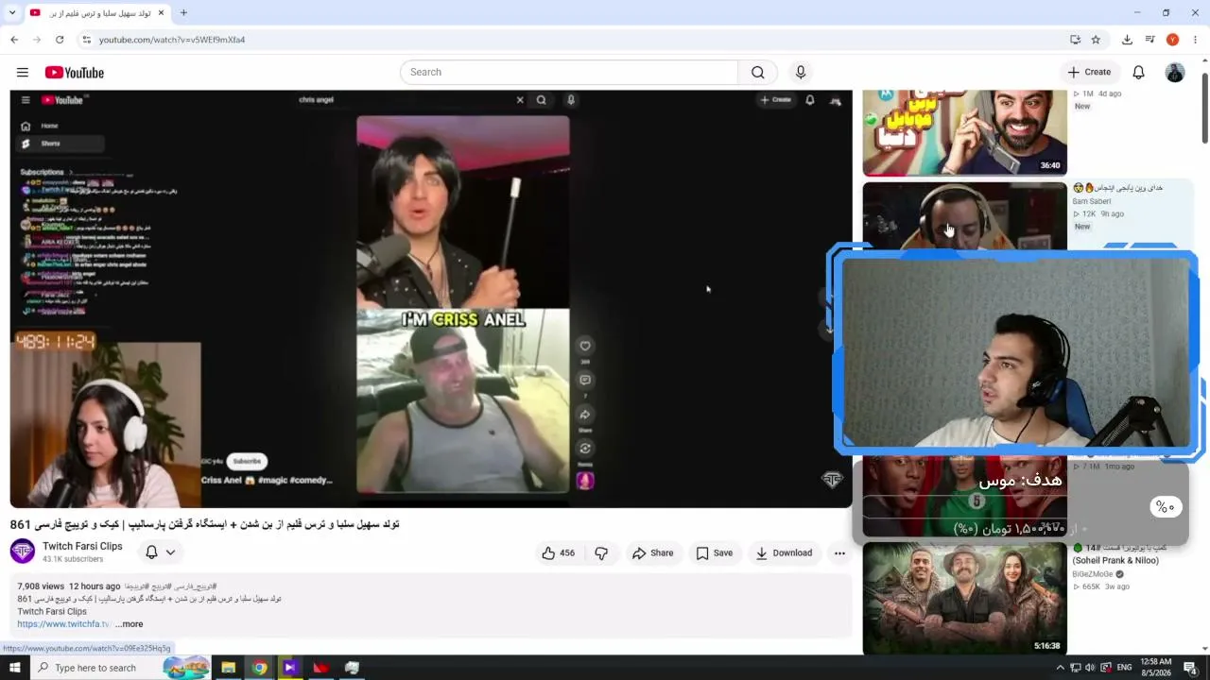This screenshot has width=1210, height=680.
Task: View site information icon in address bar
Action: click(86, 40)
